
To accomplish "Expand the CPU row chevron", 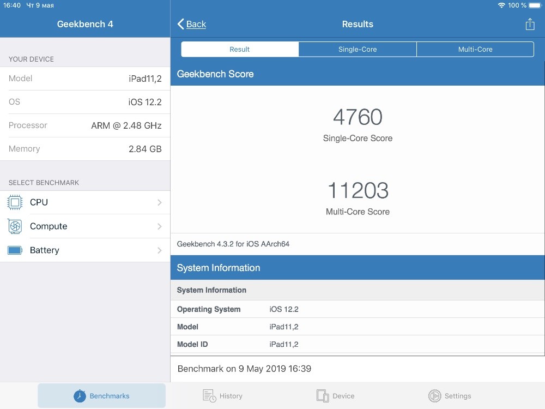I will tap(159, 202).
